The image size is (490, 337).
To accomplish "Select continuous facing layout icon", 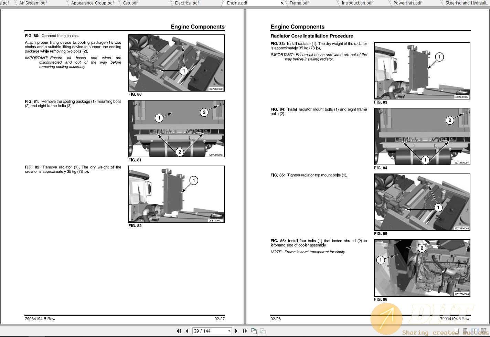I will 484,331.
